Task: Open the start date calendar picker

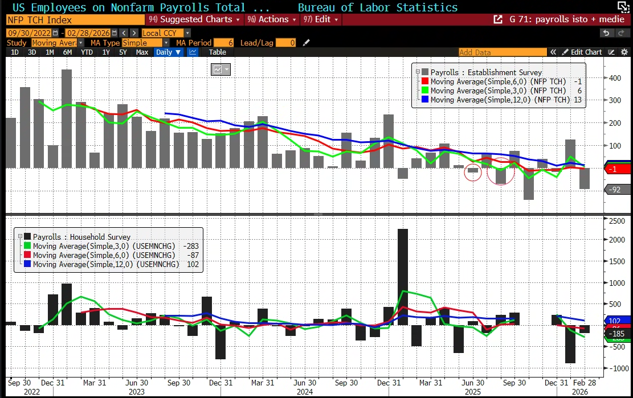Action: [x=57, y=33]
